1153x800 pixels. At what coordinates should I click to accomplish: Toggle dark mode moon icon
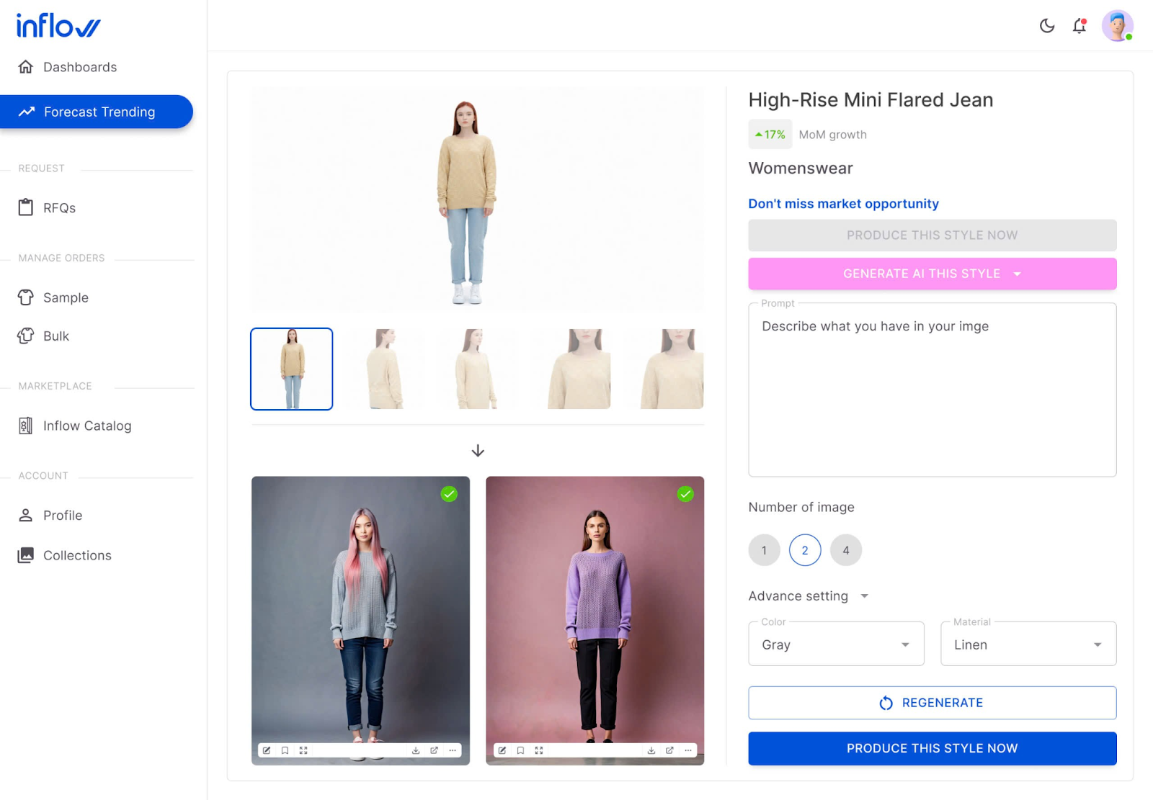point(1047,26)
